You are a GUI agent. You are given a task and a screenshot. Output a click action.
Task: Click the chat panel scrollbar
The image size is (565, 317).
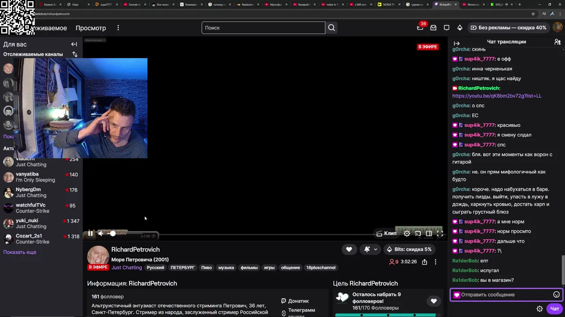(x=562, y=270)
